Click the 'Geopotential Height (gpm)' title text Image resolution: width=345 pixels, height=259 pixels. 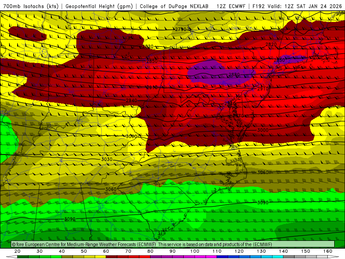tap(99, 6)
